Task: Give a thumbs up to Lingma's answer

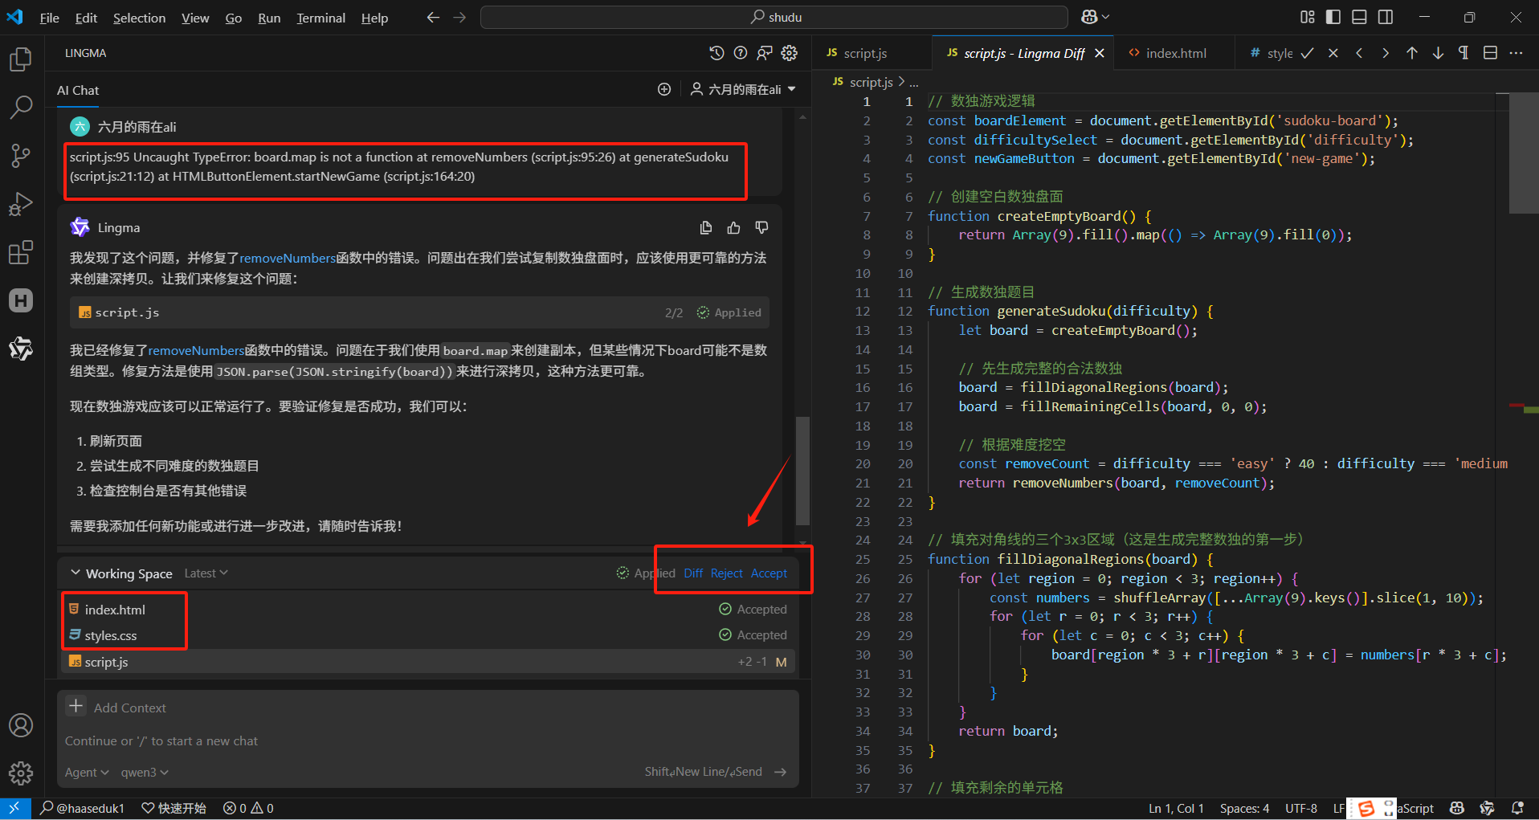Action: pyautogui.click(x=733, y=227)
